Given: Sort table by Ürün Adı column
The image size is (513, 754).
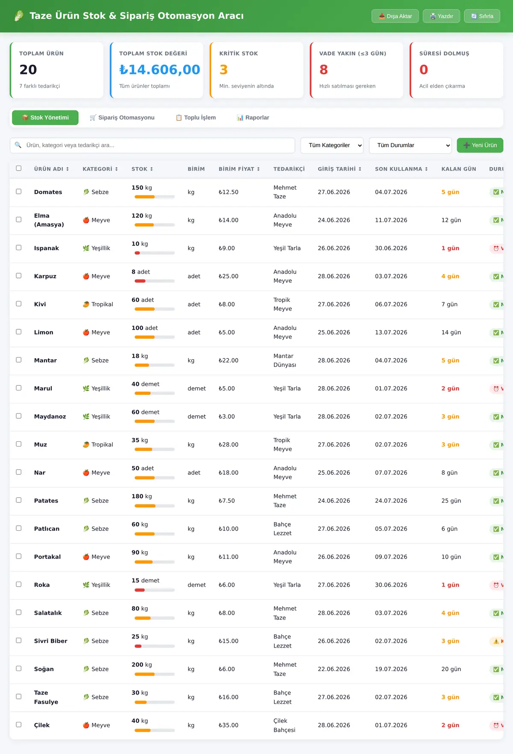Looking at the screenshot, I should (52, 169).
